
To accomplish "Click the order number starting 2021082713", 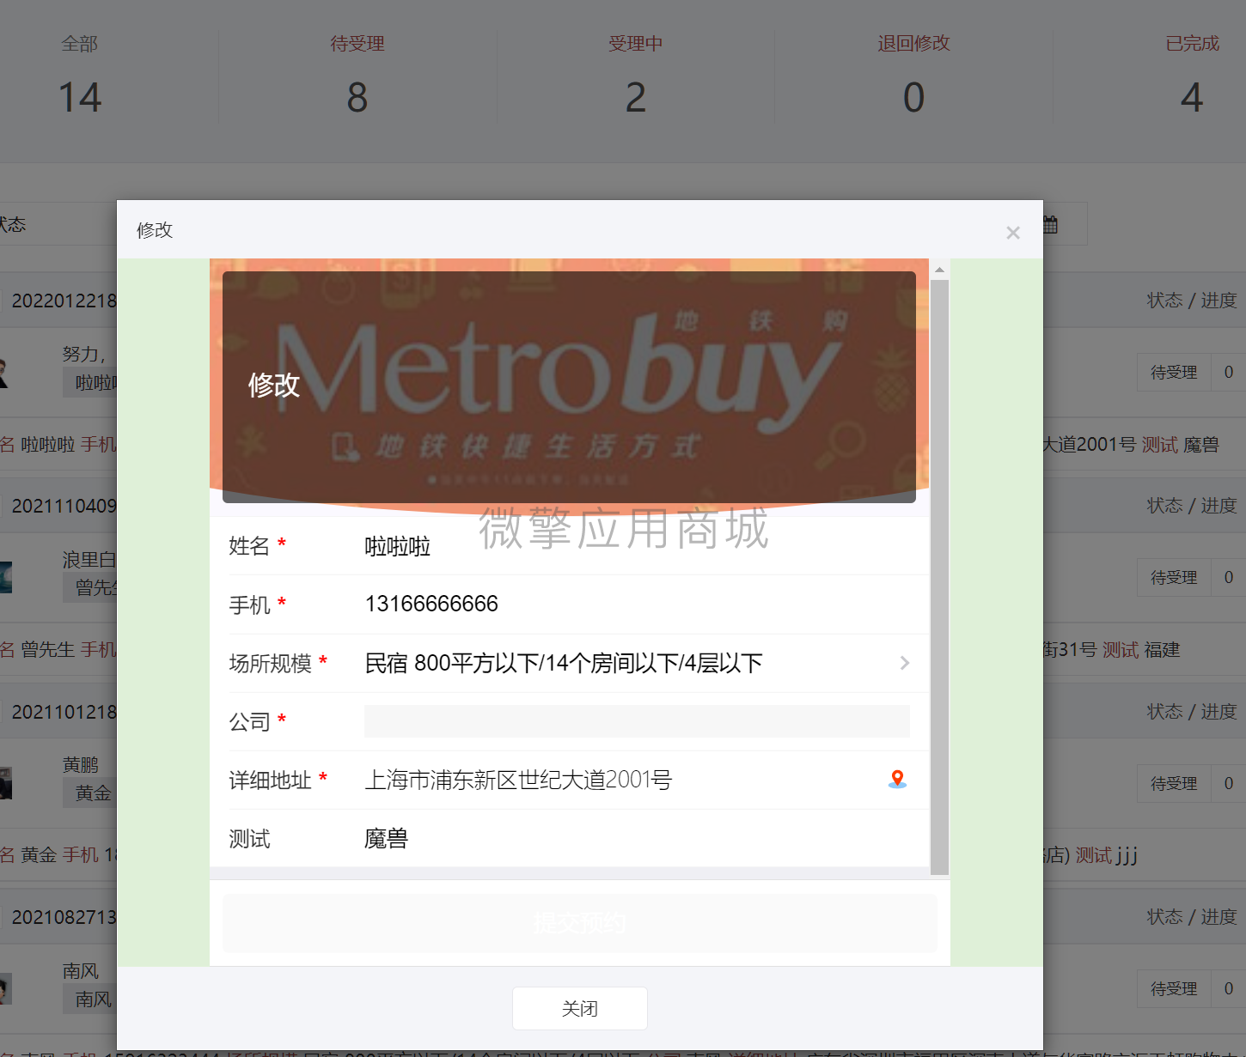I will pyautogui.click(x=64, y=917).
